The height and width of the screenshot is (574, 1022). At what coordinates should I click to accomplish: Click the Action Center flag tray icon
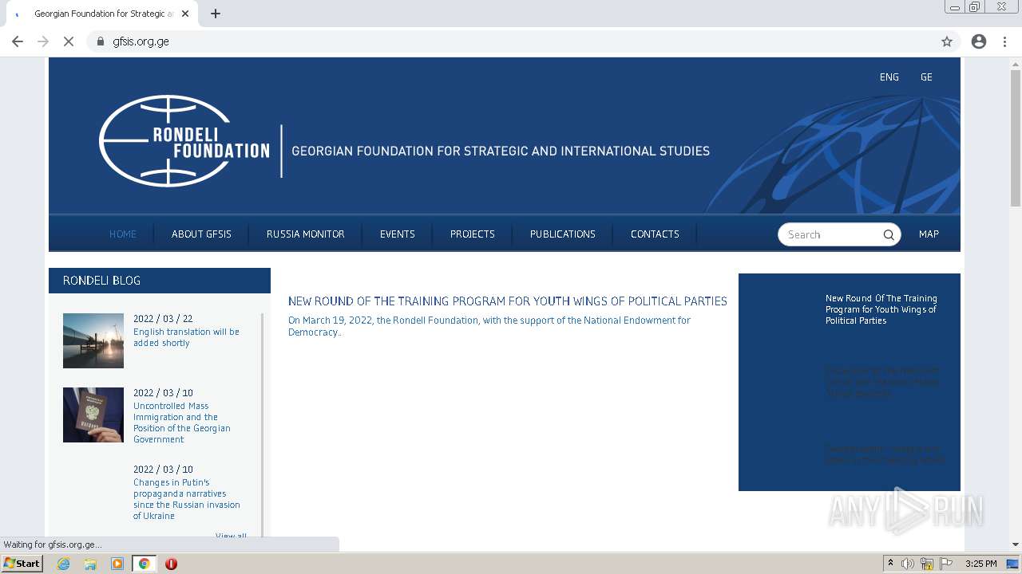pos(946,564)
